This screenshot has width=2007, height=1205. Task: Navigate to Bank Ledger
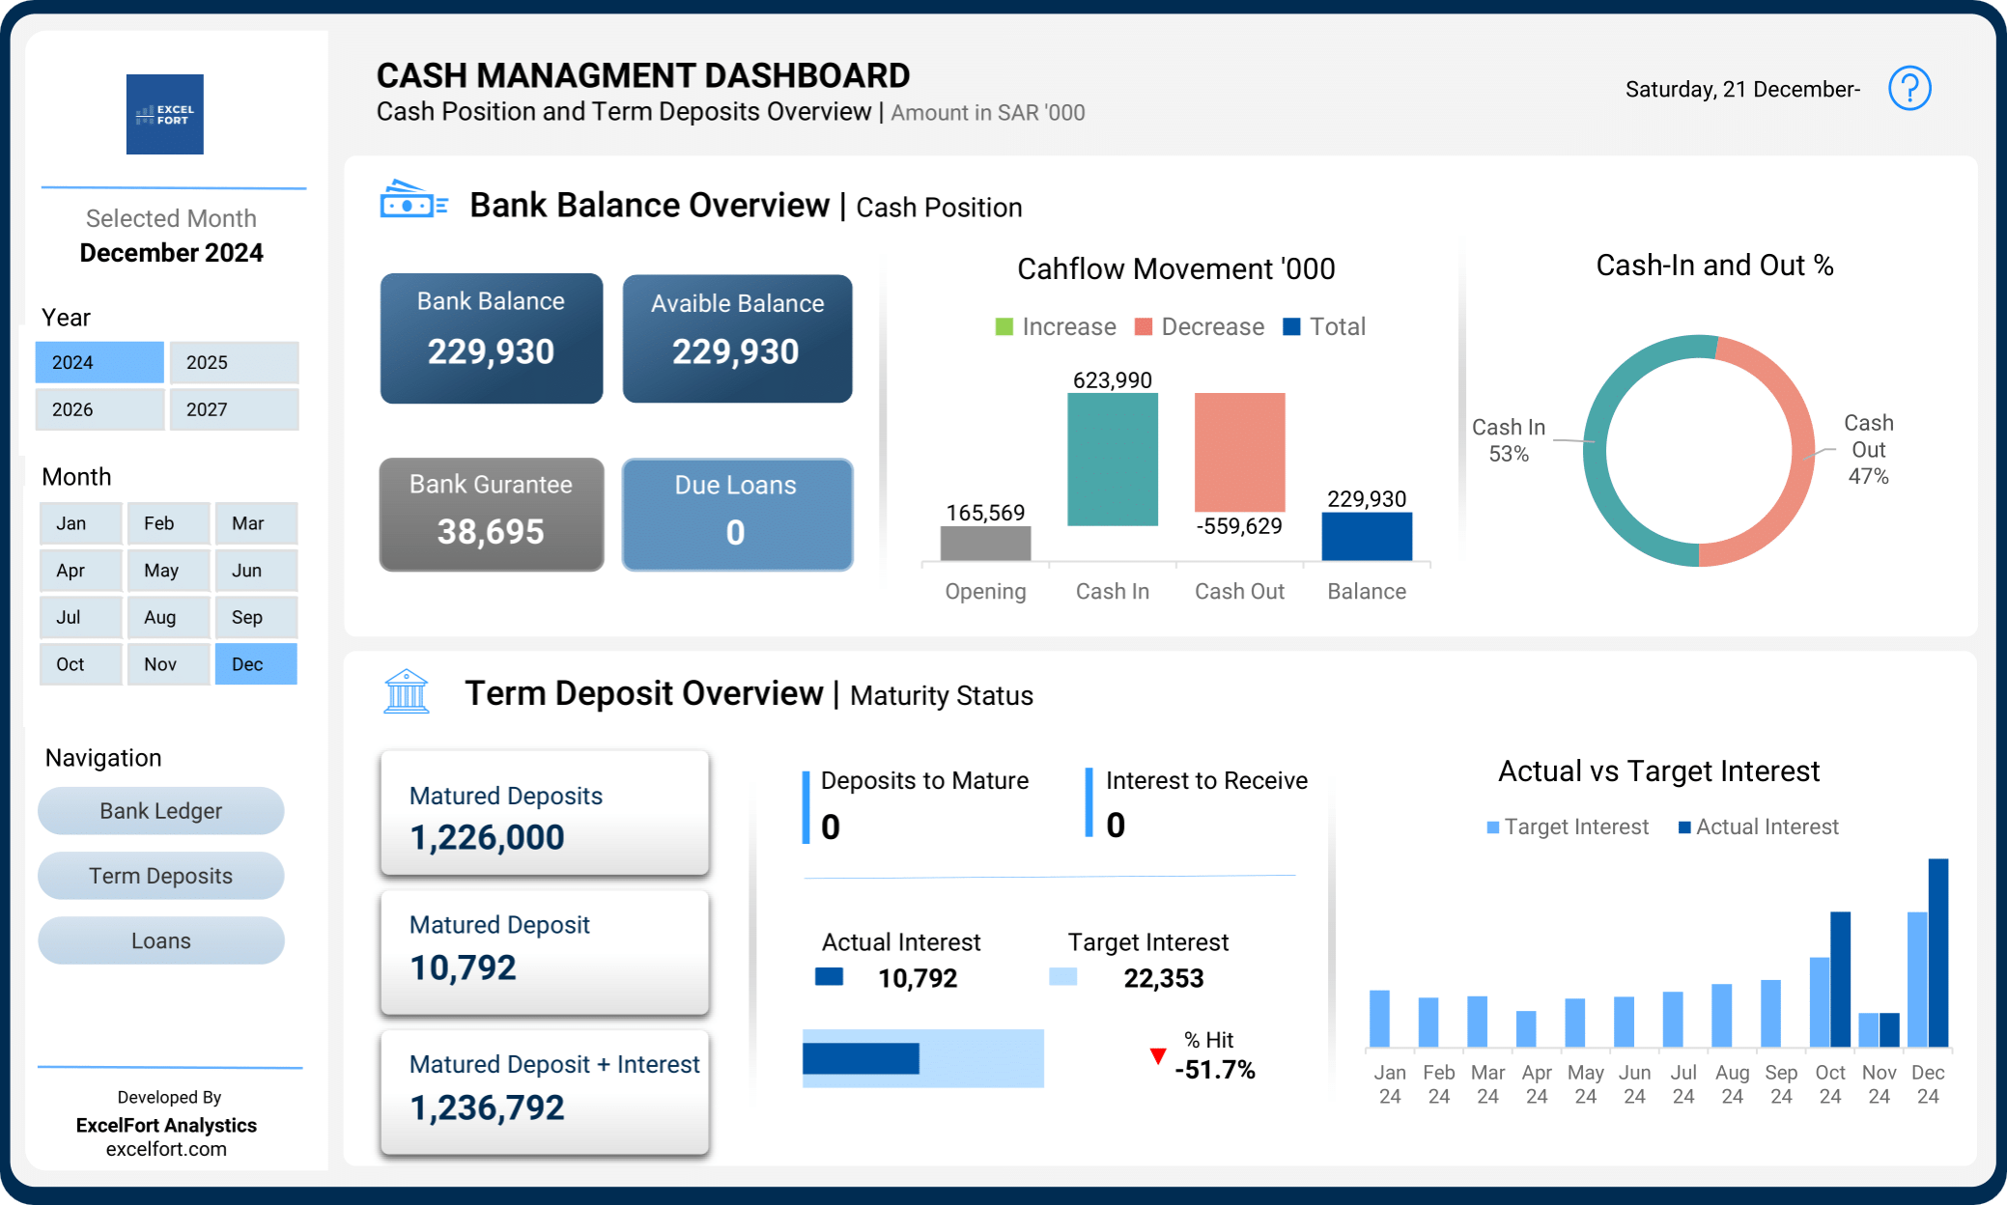click(x=160, y=811)
